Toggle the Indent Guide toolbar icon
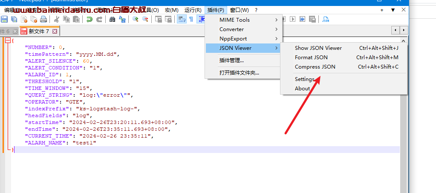 click(x=201, y=19)
